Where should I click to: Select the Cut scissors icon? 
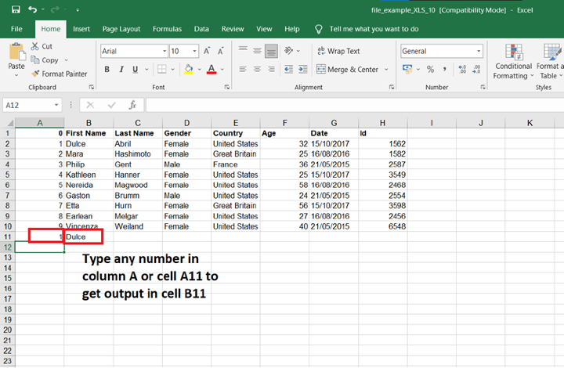(x=36, y=46)
